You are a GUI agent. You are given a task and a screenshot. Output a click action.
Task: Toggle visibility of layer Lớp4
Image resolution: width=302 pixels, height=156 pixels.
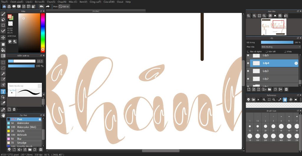[x=248, y=63]
